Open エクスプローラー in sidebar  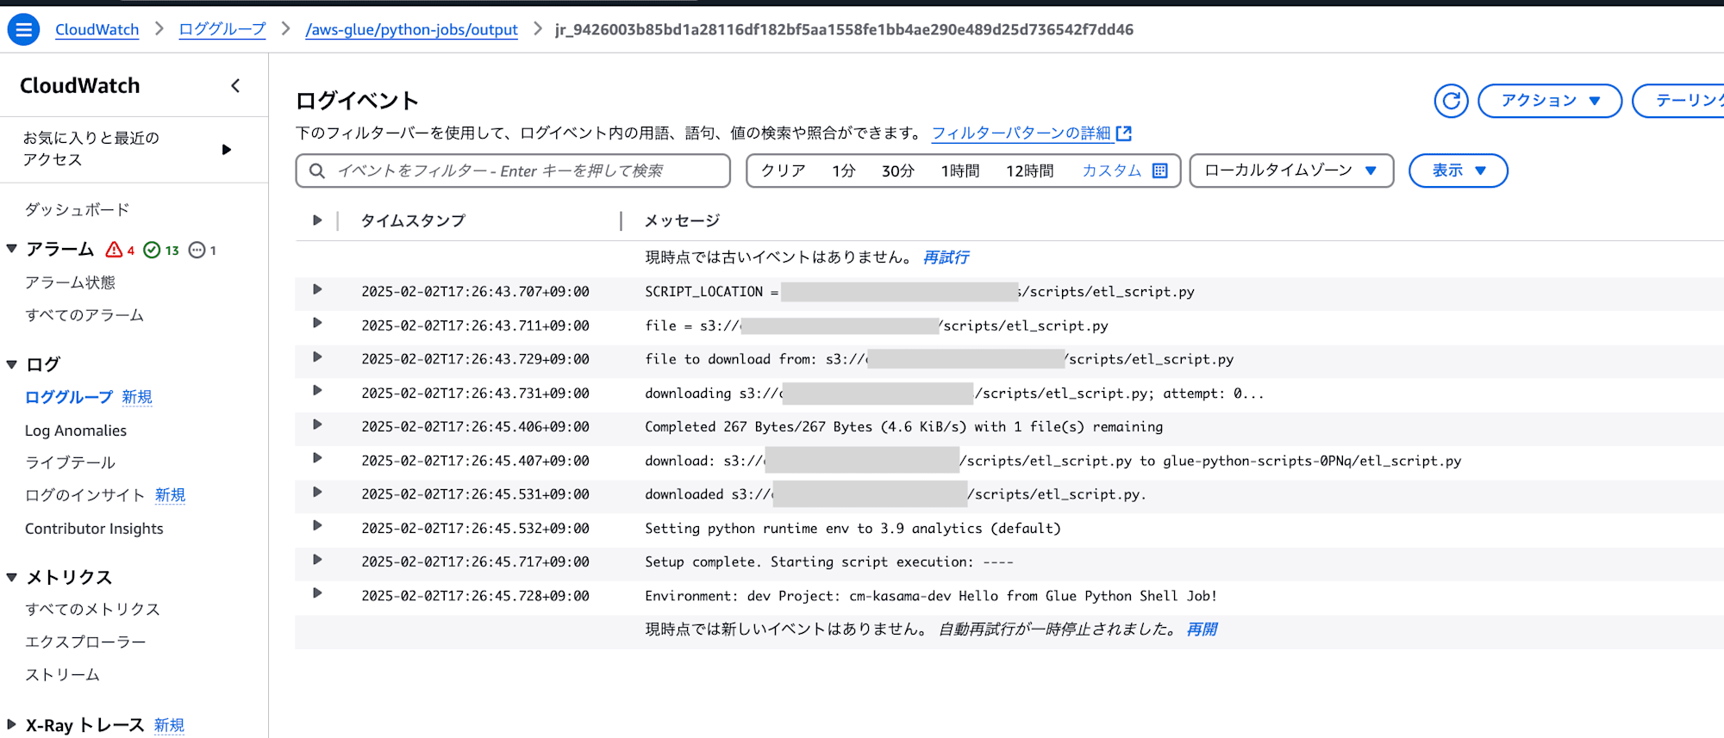coord(85,642)
